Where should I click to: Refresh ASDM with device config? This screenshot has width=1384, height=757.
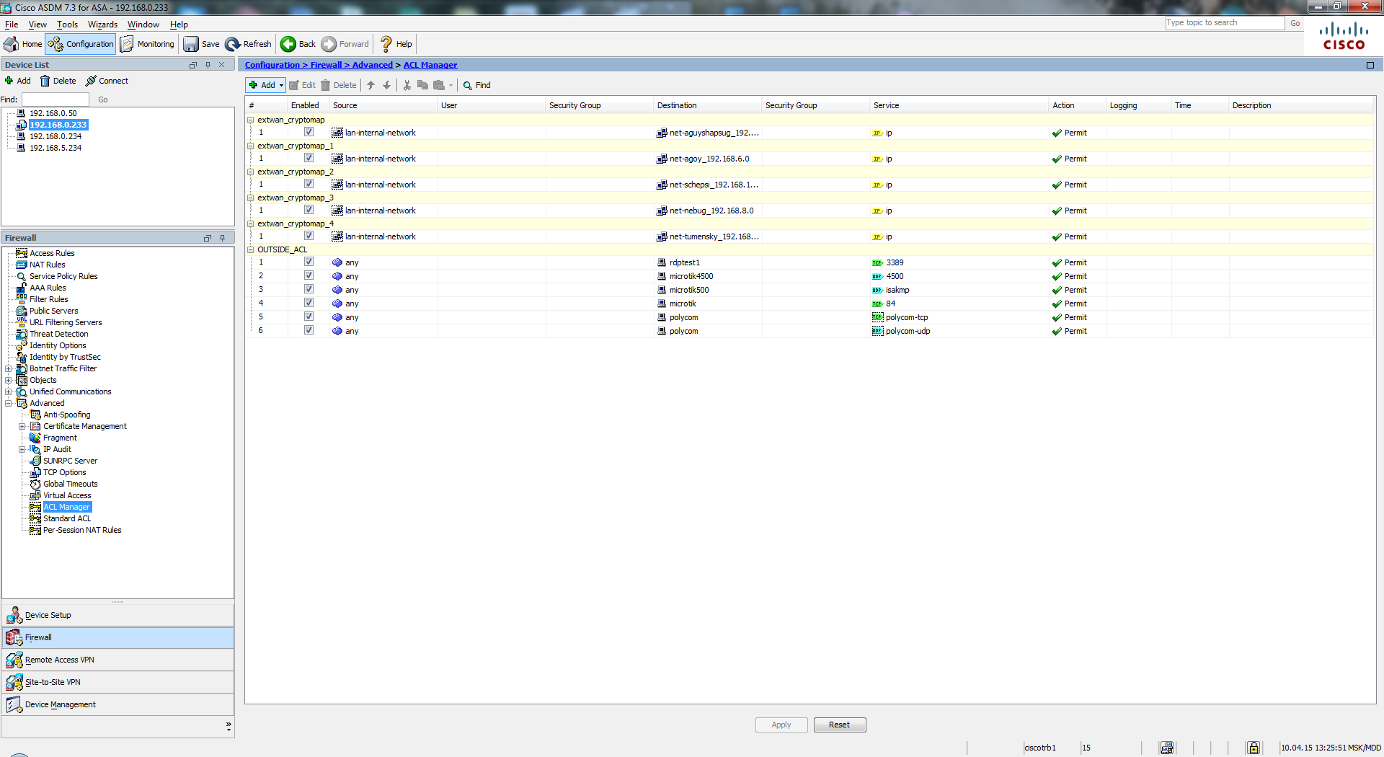(248, 44)
